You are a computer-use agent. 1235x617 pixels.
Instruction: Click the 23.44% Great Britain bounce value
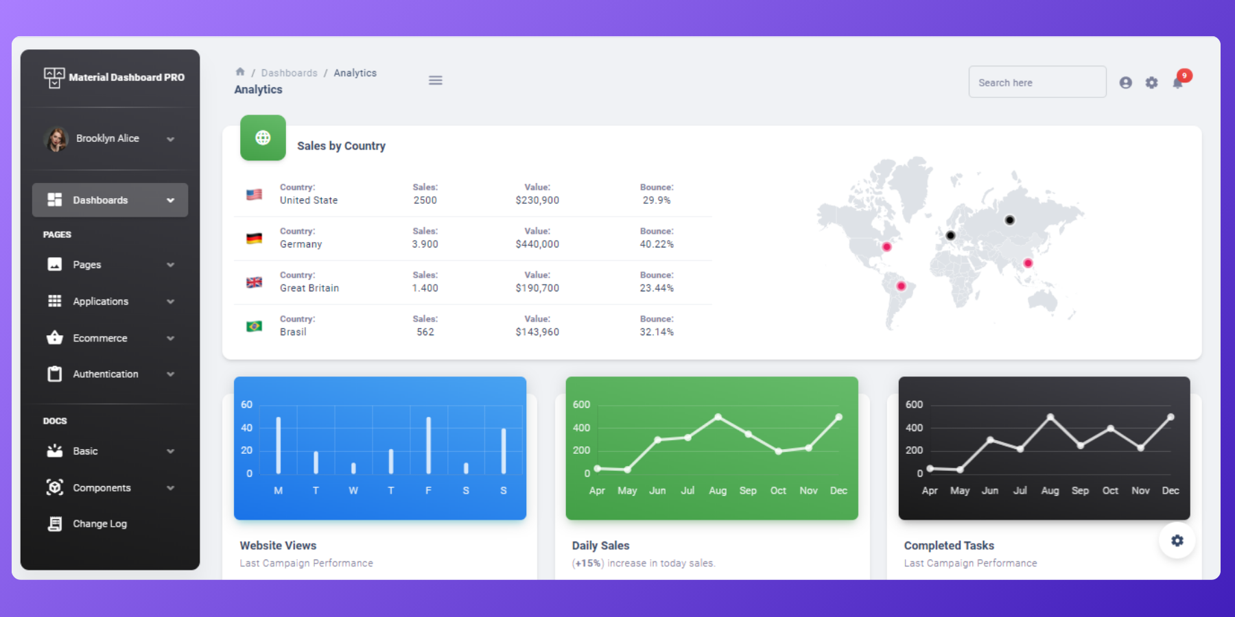[657, 288]
